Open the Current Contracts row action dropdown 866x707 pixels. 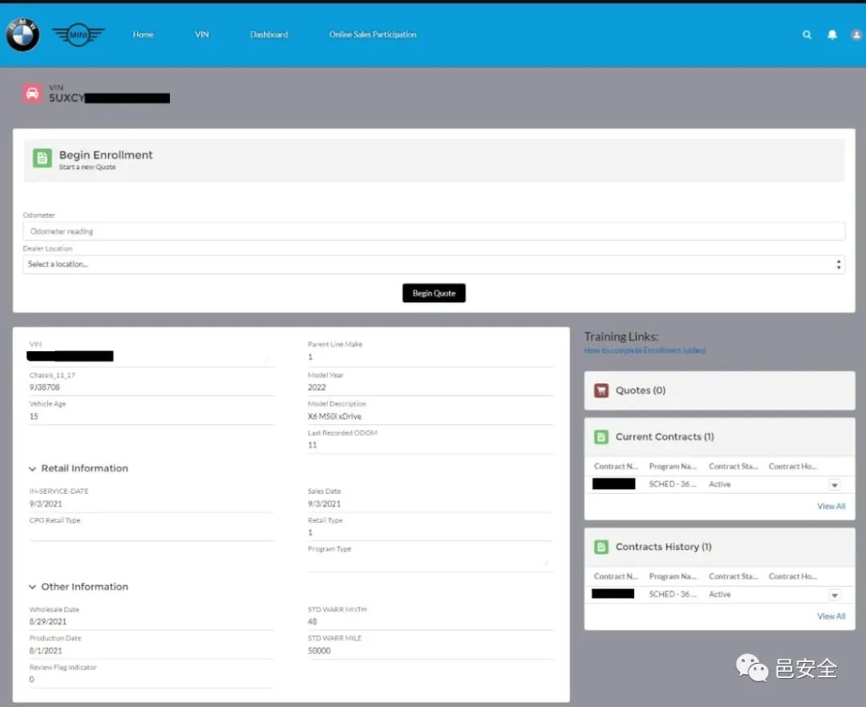835,485
